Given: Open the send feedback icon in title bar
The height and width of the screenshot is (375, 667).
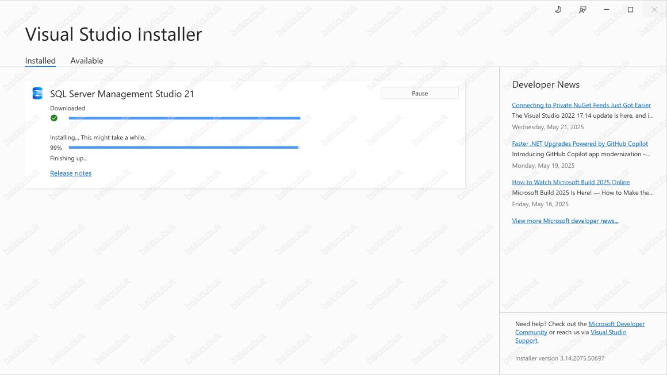Looking at the screenshot, I should (x=582, y=9).
